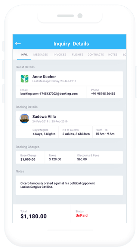The height and width of the screenshot is (251, 139).
Task: Click the Notes text box
Action: tap(69, 185)
